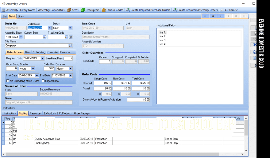Select the Quality Assurance Step cell
The width and height of the screenshot is (270, 158).
pyautogui.click(x=56, y=139)
